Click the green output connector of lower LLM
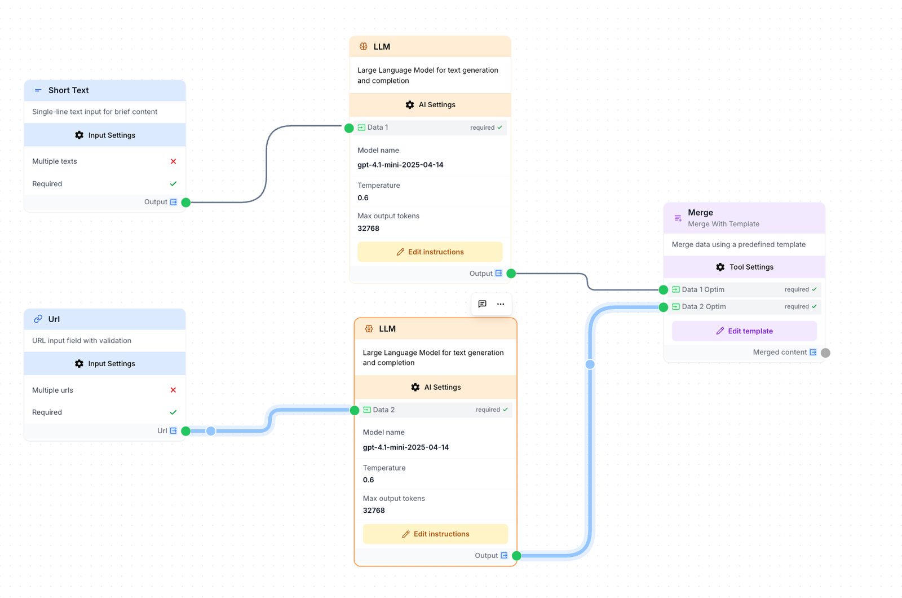Screen dimensions: 902x598 pos(516,556)
